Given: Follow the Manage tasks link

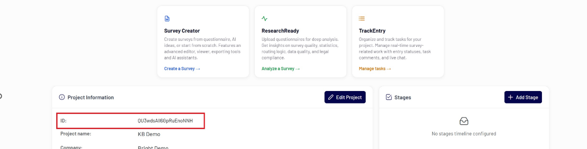Looking at the screenshot, I should point(375,69).
